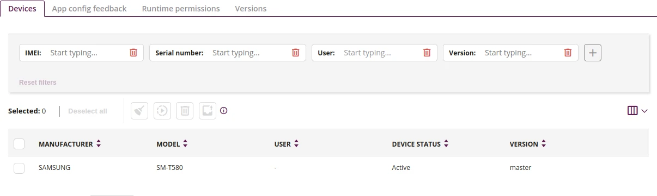Image resolution: width=657 pixels, height=196 pixels.
Task: Remove the Version filter via trash icon
Action: (568, 53)
